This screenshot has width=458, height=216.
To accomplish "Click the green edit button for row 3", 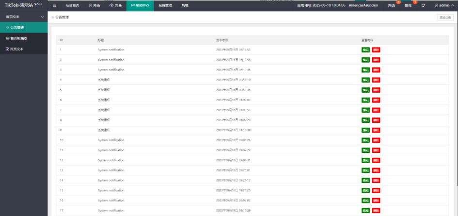I will (365, 70).
